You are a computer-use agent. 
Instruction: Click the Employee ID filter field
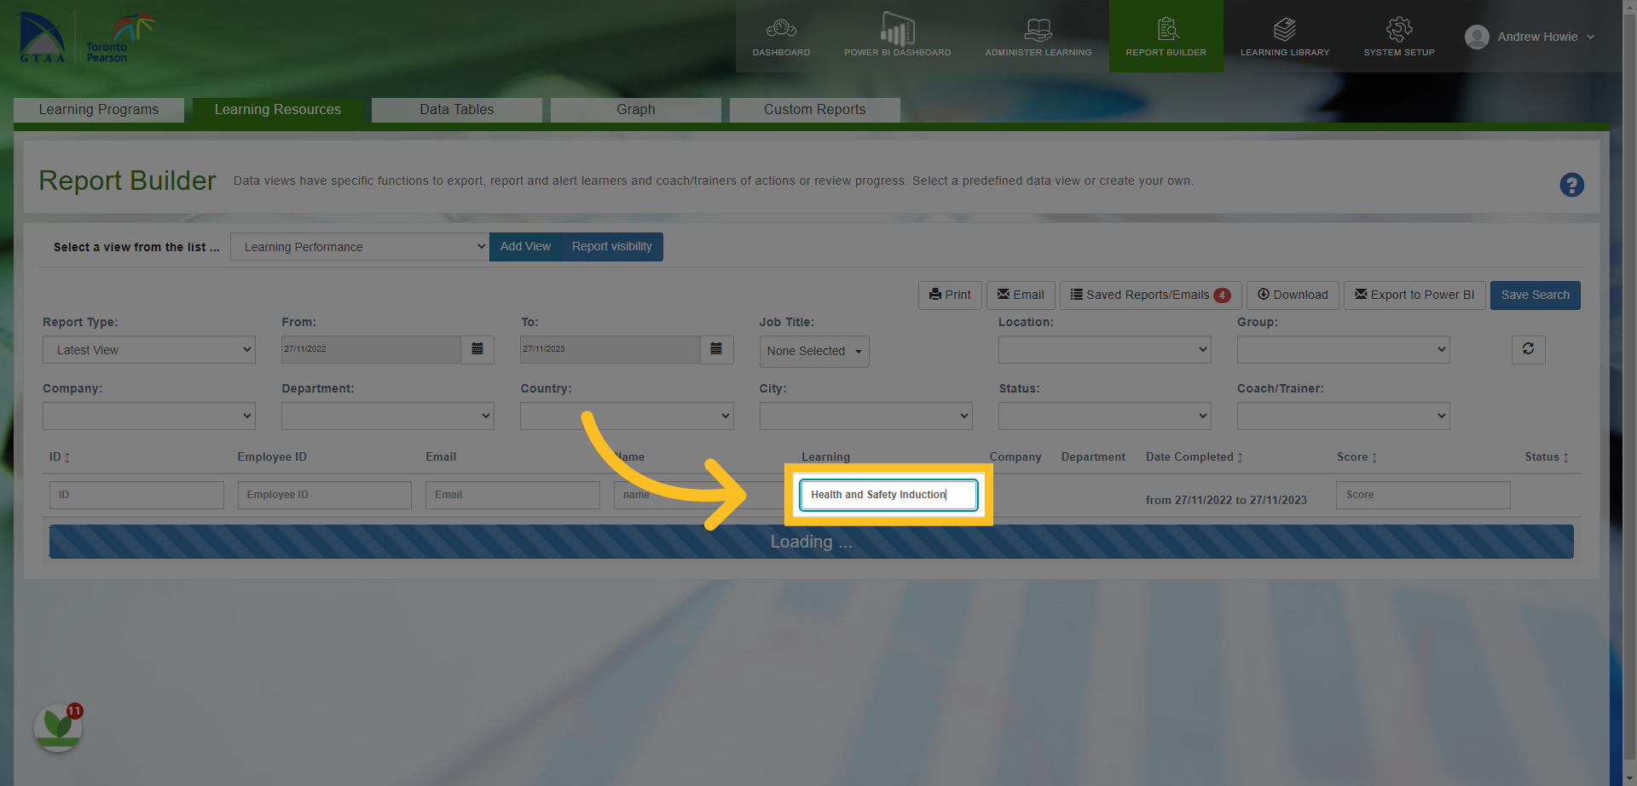tap(325, 495)
